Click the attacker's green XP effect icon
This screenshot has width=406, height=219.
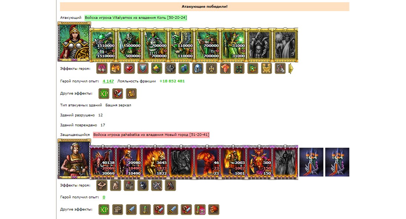(x=104, y=93)
